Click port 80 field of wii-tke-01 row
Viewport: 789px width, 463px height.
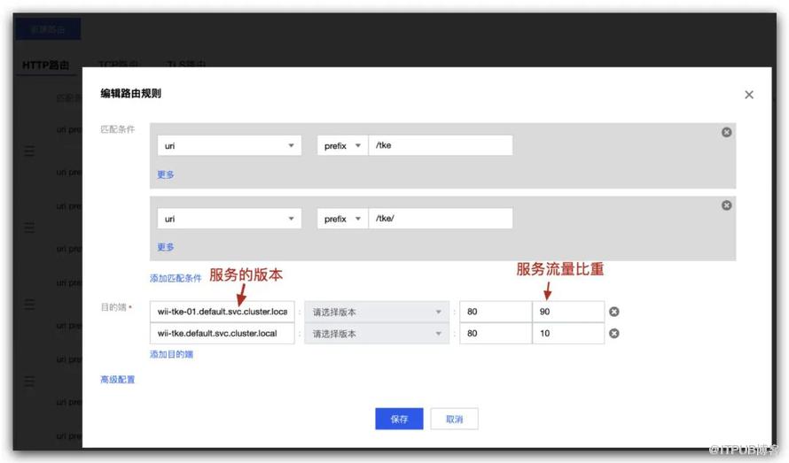point(496,312)
